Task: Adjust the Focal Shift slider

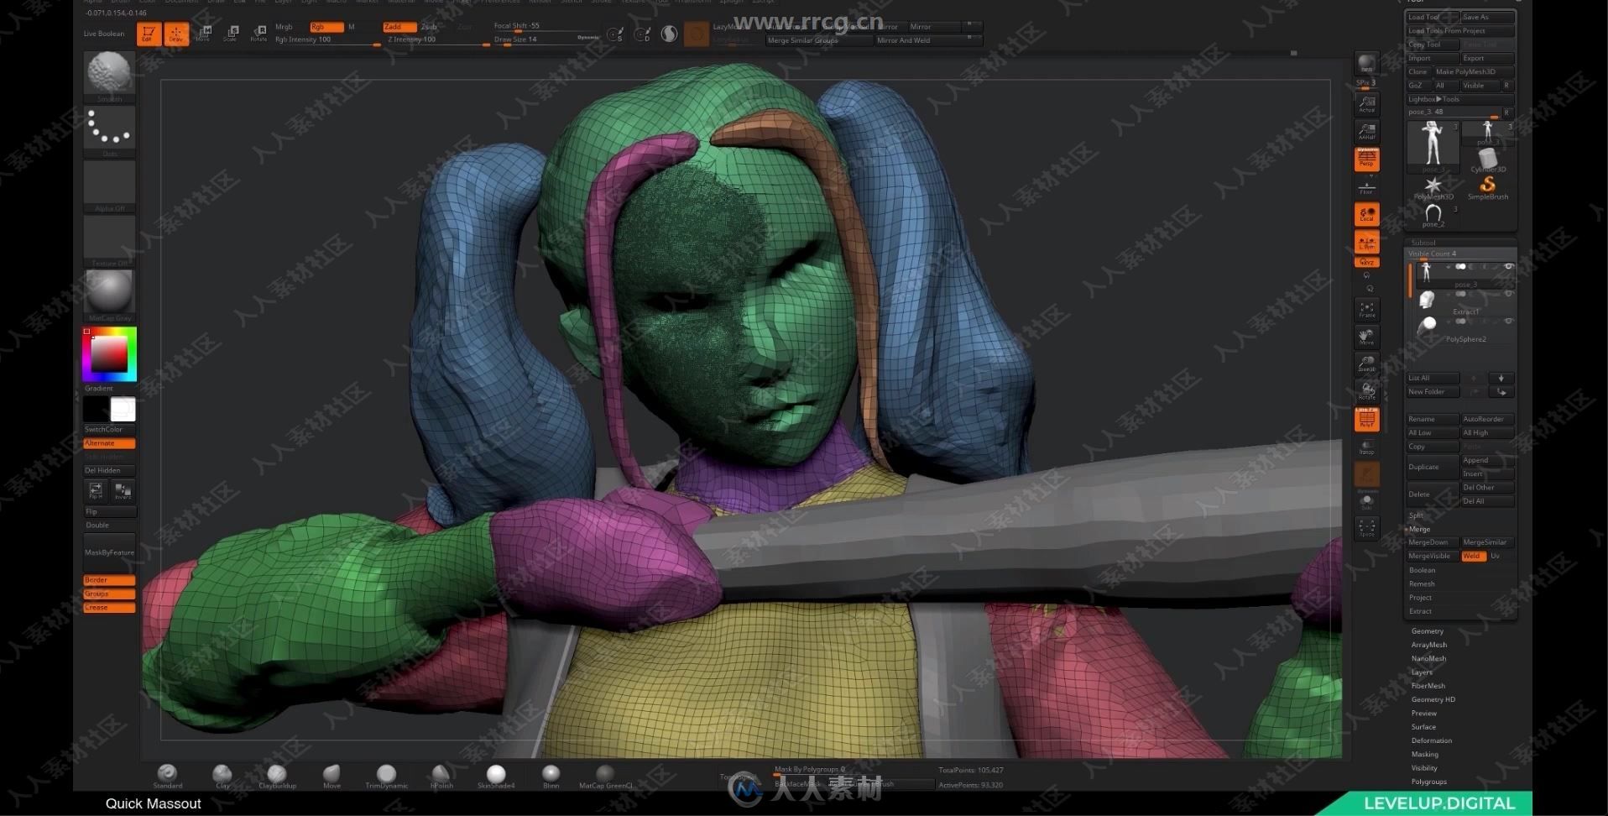Action: tap(534, 26)
